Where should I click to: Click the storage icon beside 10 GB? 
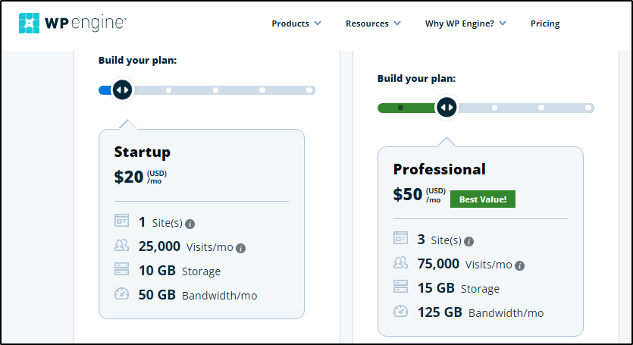[x=121, y=269]
